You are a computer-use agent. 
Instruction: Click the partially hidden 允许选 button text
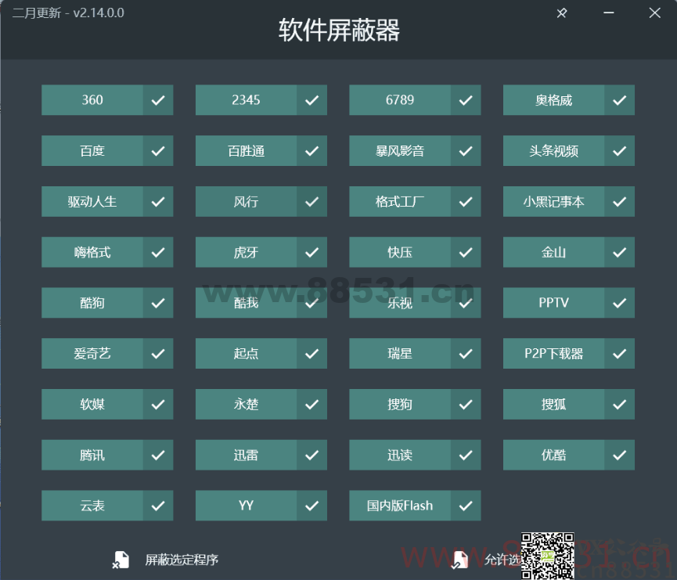click(502, 560)
